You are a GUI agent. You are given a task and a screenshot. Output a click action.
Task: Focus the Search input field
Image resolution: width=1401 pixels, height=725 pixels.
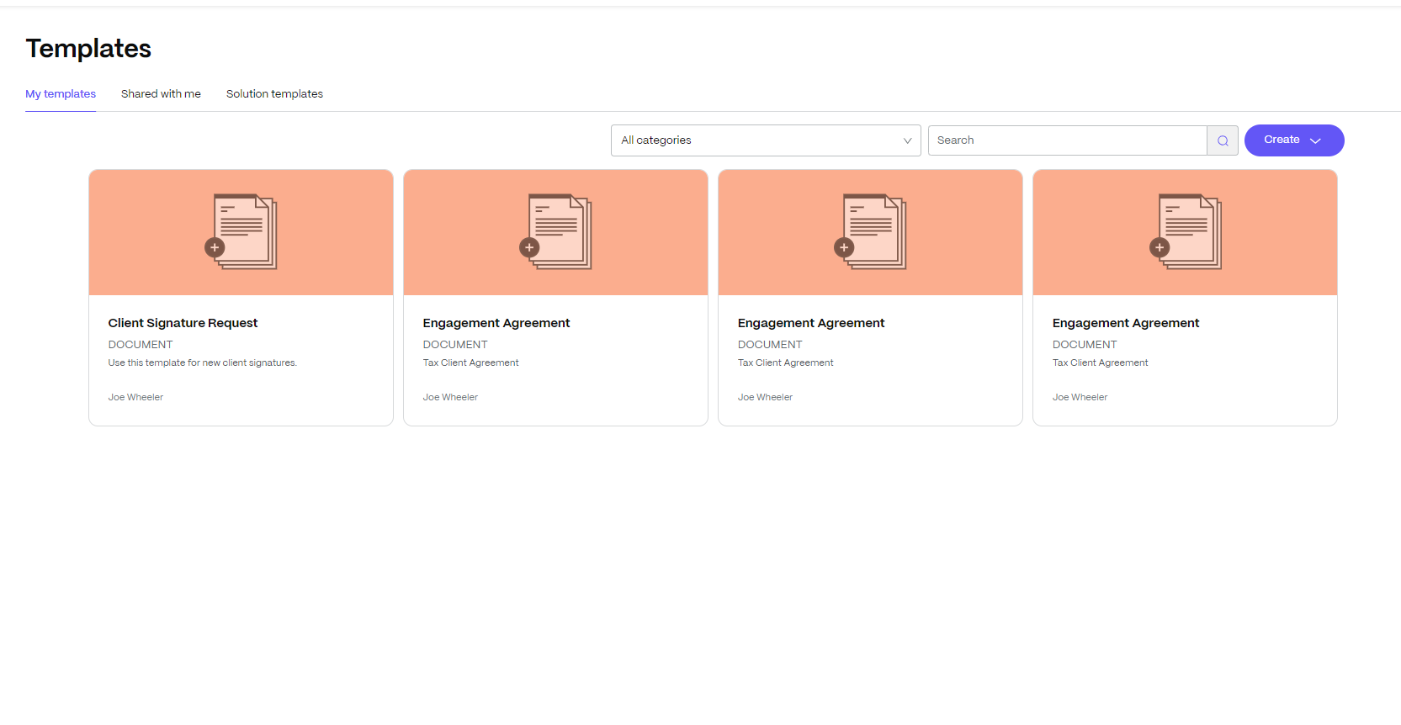tap(1067, 140)
